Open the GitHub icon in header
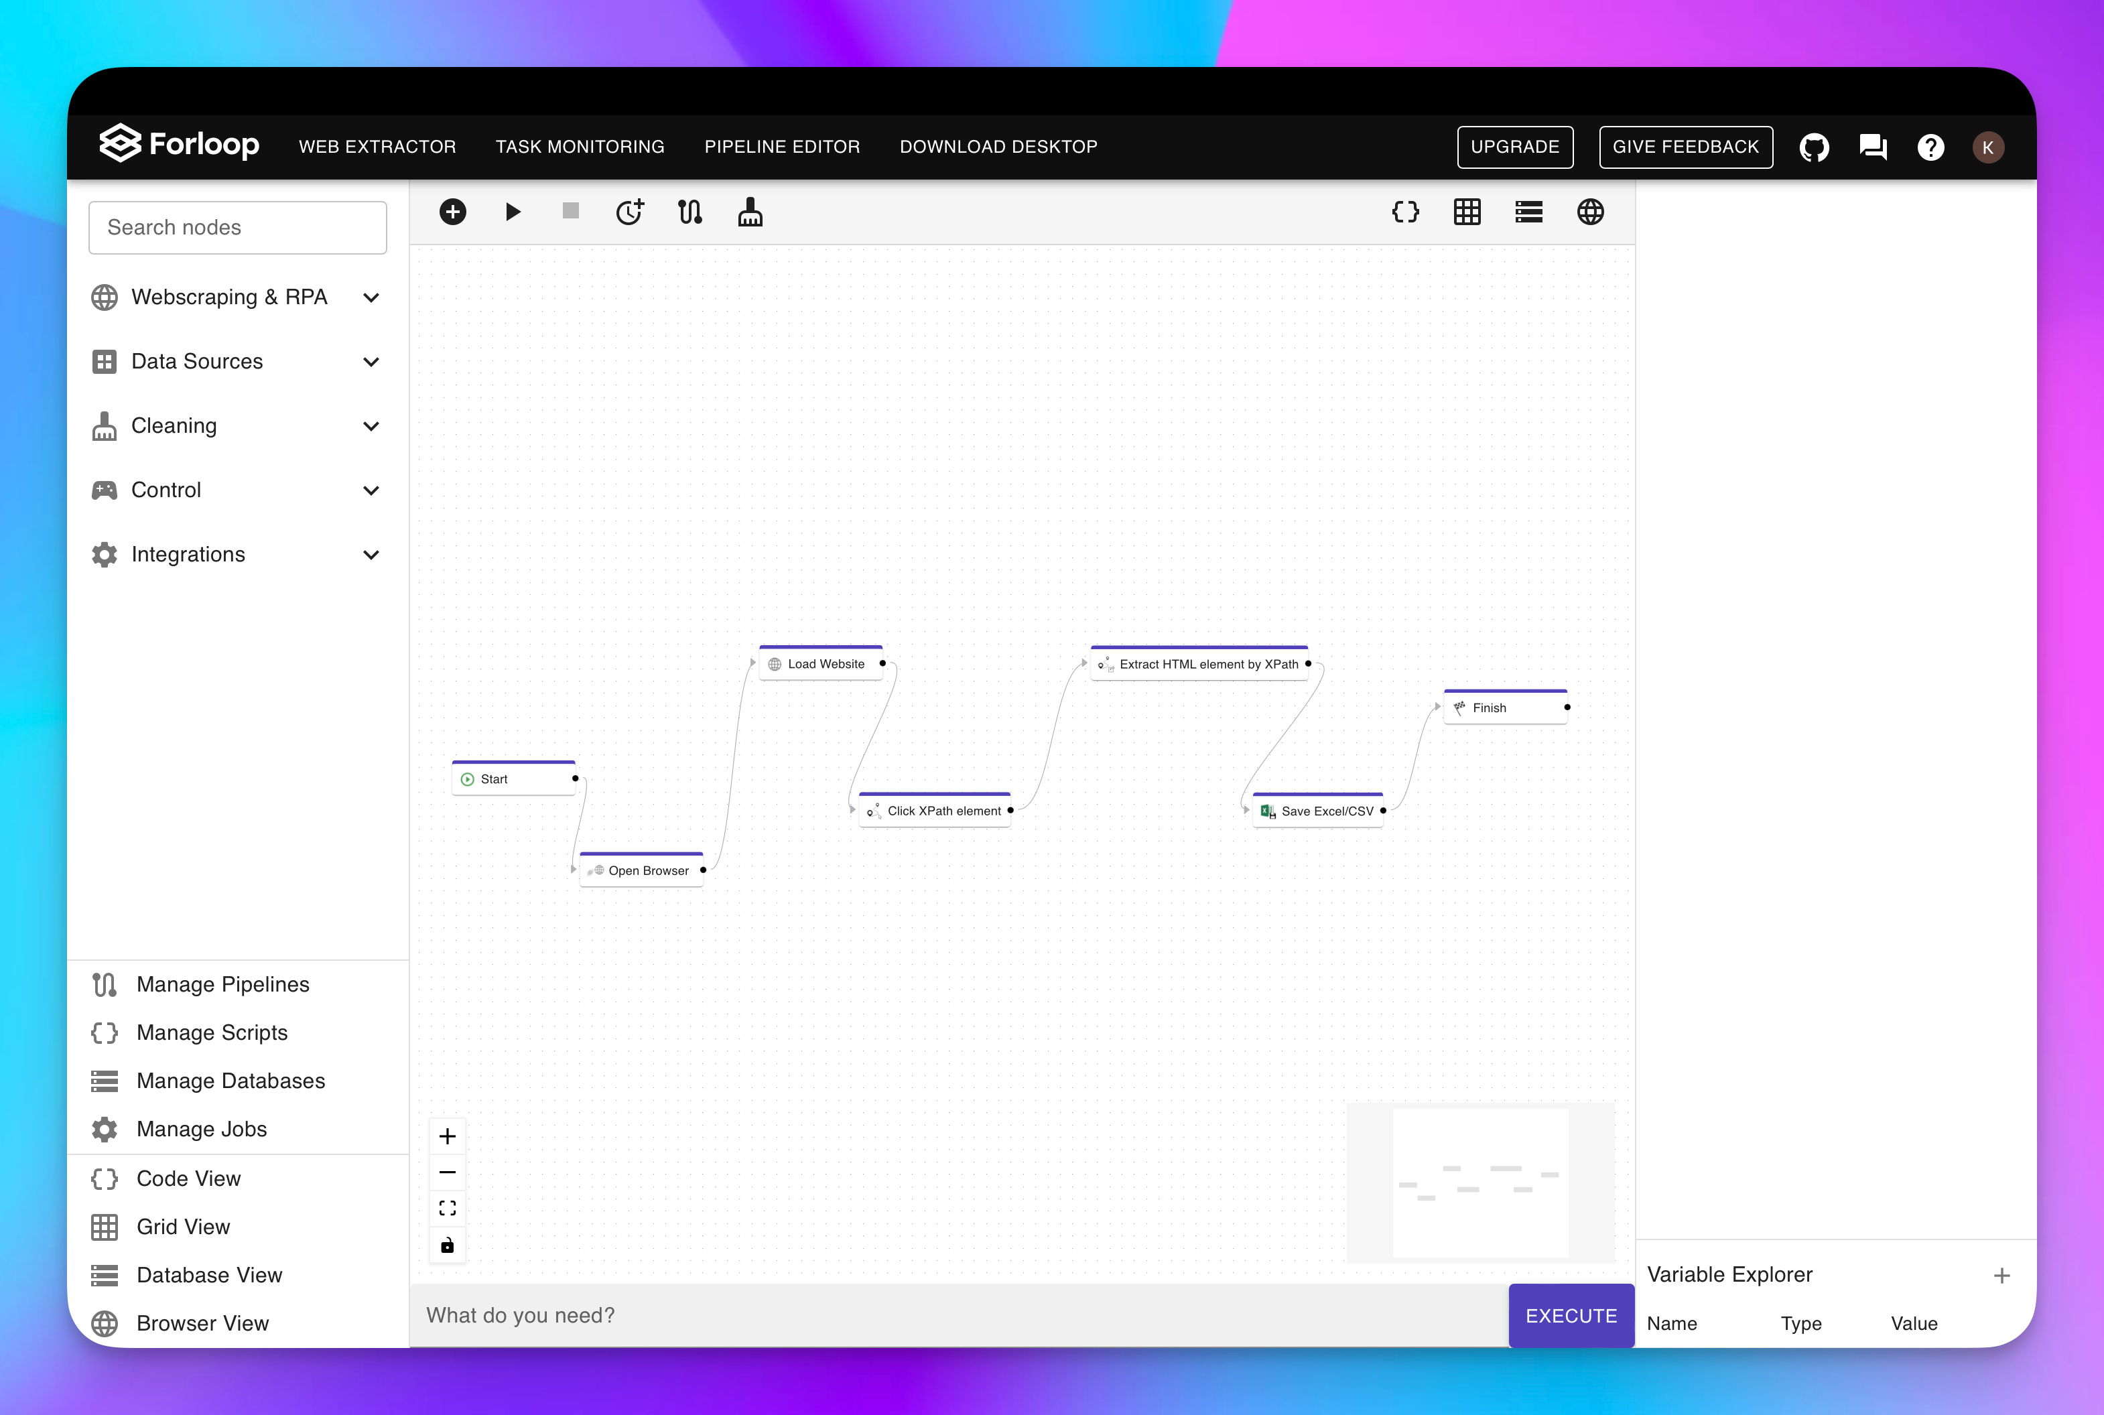Screen dimensions: 2104x1415 [1813, 147]
